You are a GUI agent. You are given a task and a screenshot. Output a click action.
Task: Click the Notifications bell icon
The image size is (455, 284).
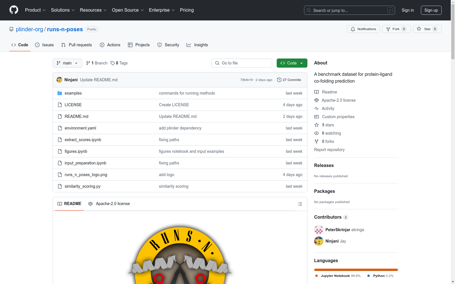[x=353, y=29]
